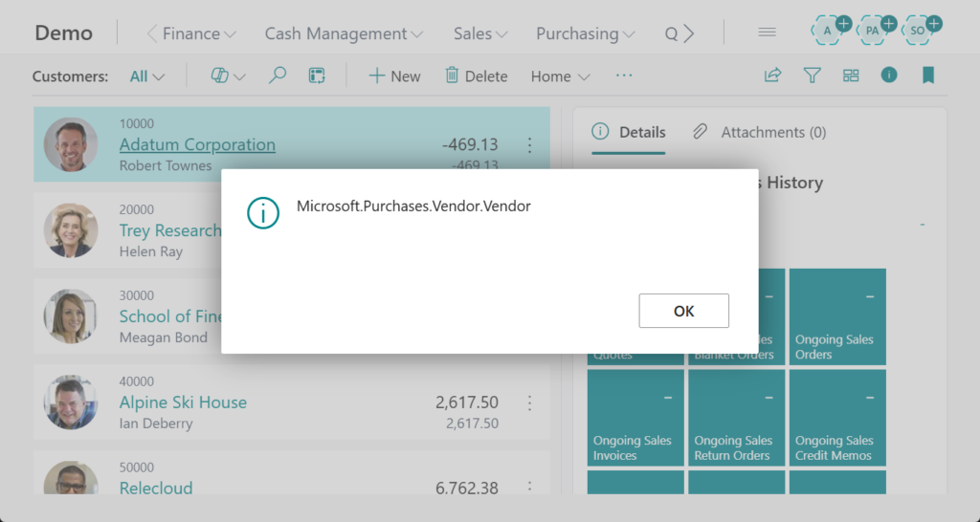This screenshot has height=522, width=980.
Task: Switch to the Attachments (0) tab
Action: [761, 132]
